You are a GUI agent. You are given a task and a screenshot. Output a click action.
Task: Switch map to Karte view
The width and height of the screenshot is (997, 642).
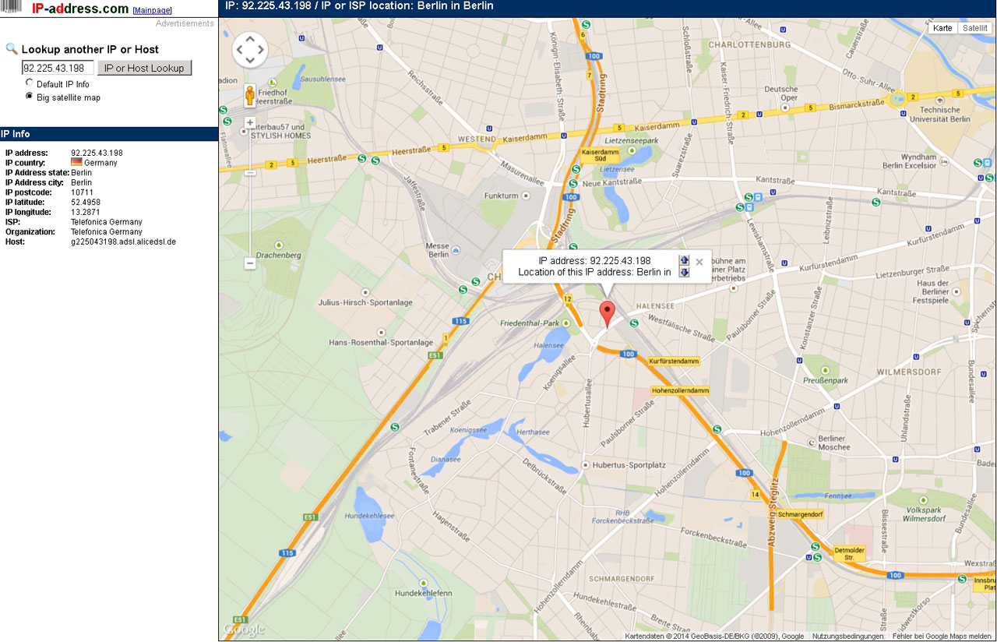tap(942, 28)
